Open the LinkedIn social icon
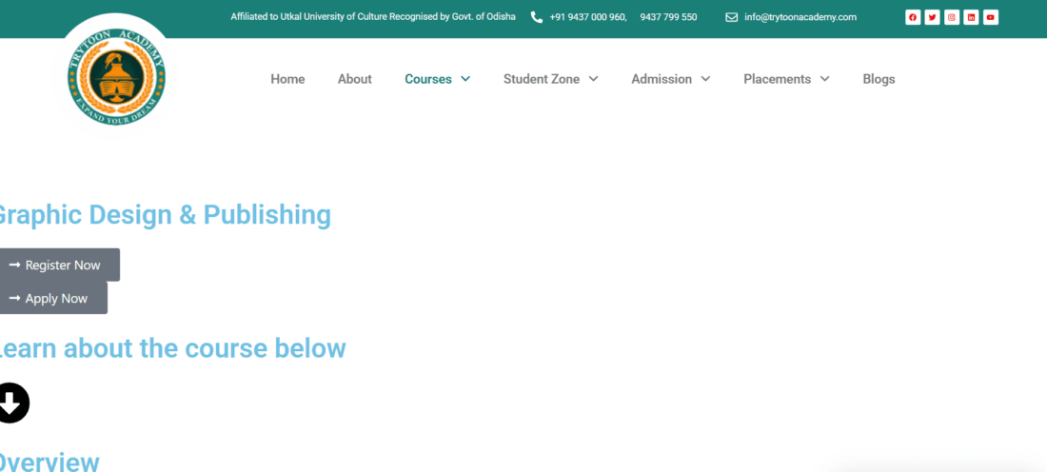Viewport: 1047px width, 472px height. coord(971,17)
